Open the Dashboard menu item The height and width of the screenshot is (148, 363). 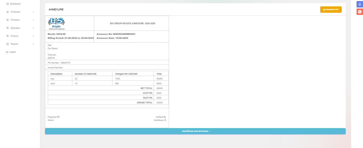click(x=15, y=4)
